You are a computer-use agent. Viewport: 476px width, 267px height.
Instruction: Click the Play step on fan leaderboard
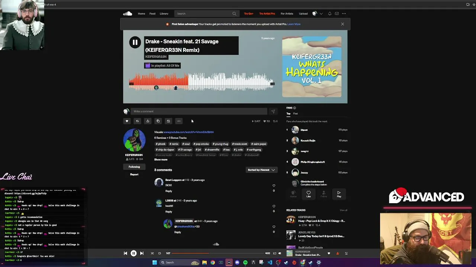click(339, 194)
